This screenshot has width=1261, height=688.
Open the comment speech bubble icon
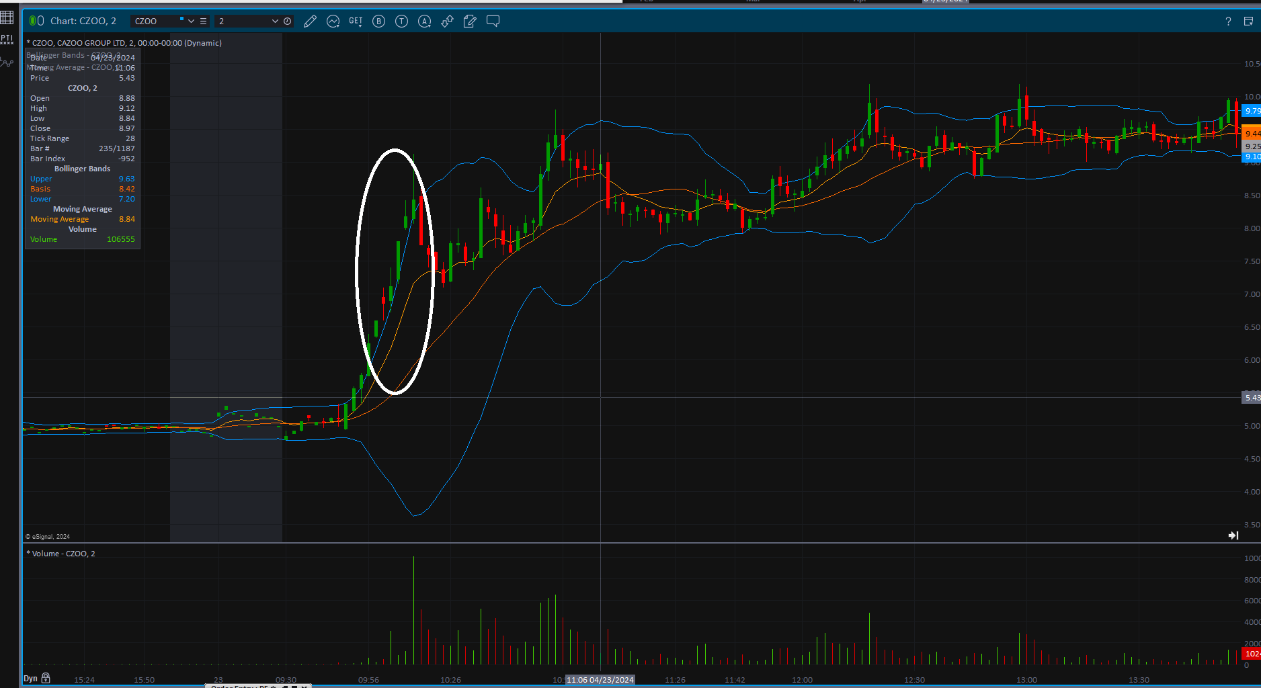[493, 21]
